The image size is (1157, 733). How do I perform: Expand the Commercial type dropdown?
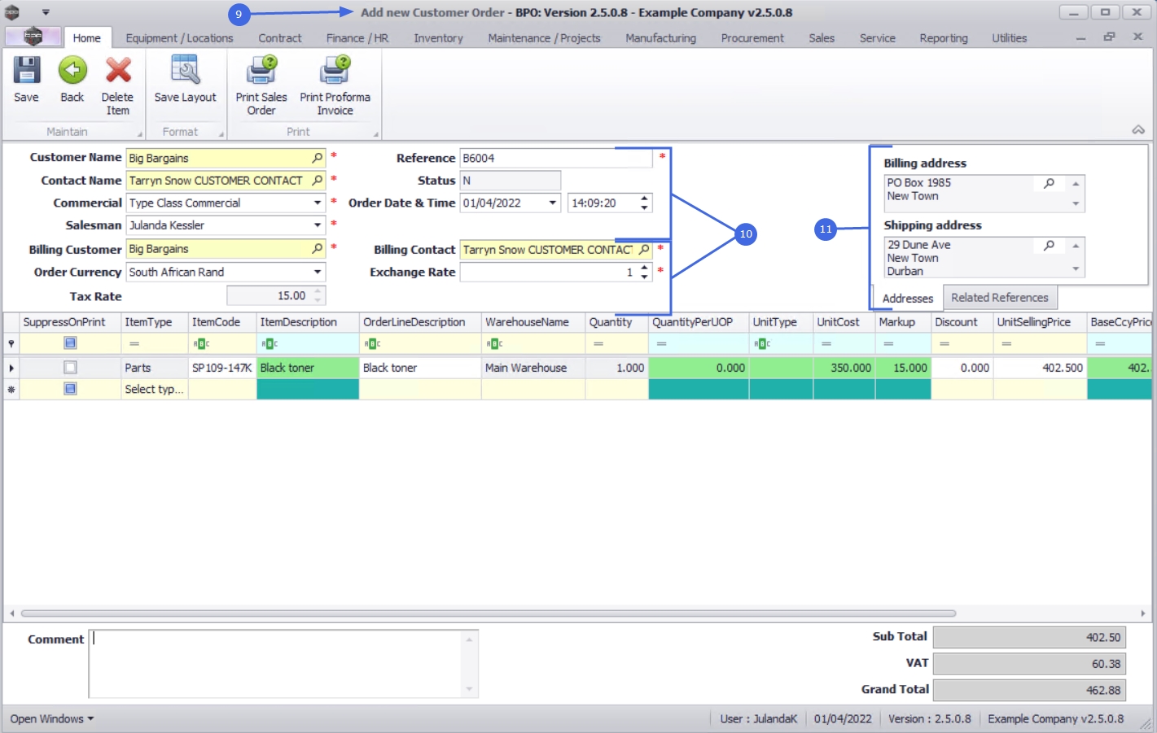[x=318, y=203]
